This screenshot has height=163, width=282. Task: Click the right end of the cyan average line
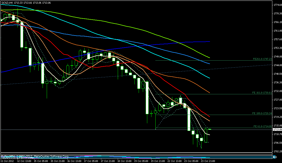(x=210, y=78)
